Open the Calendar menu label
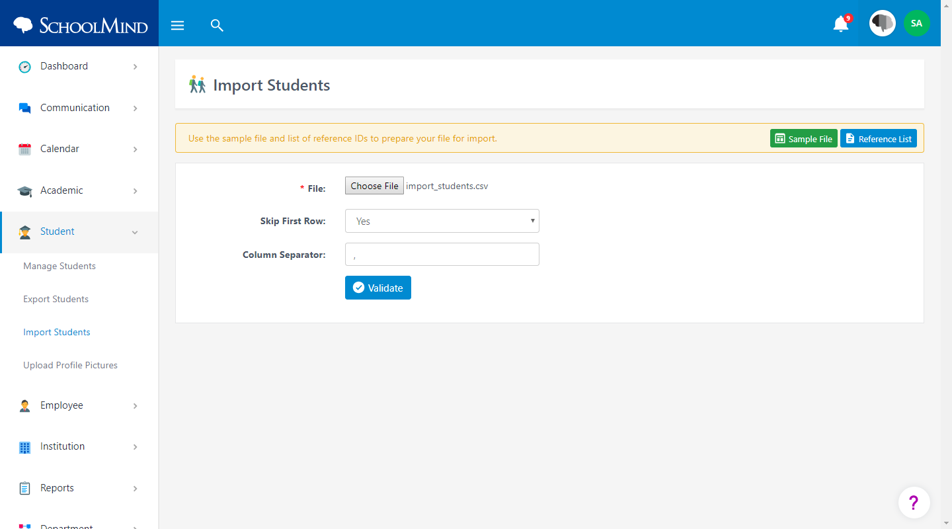The image size is (952, 529). coord(59,149)
